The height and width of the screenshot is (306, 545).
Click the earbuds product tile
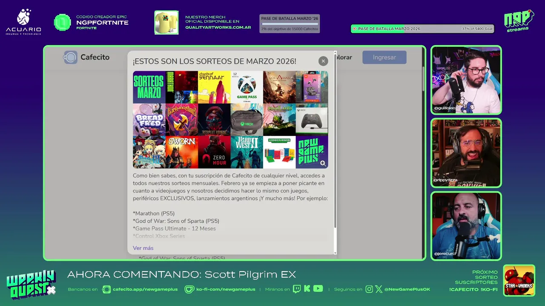(312, 87)
